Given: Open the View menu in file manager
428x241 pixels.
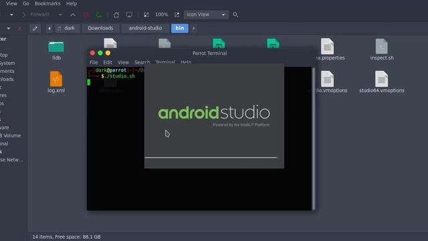Looking at the screenshot, I should (11, 3).
